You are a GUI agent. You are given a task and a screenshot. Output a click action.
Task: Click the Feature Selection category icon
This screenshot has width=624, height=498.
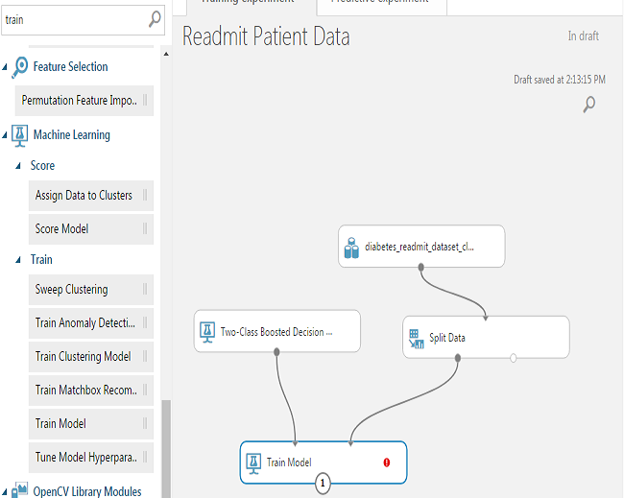click(19, 67)
